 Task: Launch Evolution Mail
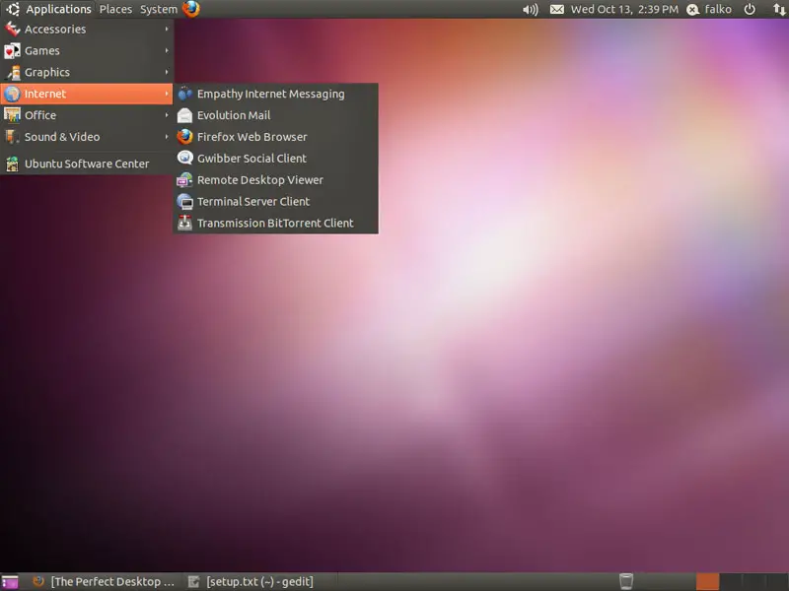coord(276,115)
